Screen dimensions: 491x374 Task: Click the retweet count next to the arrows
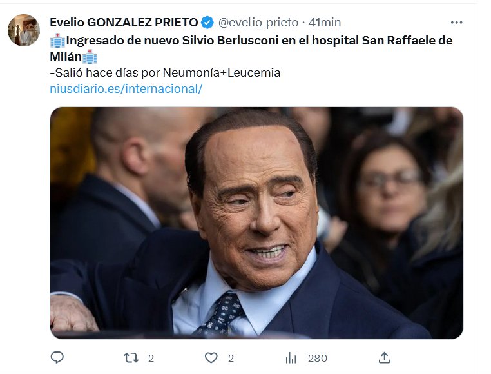[151, 358]
